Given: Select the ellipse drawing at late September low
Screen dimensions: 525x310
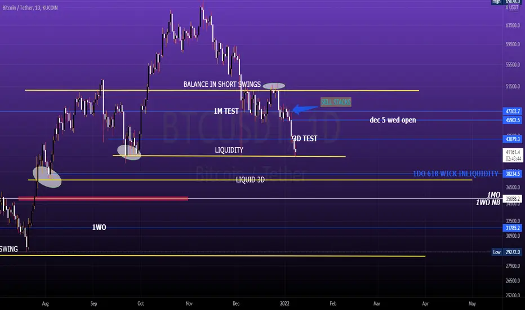Looking at the screenshot, I should (x=129, y=152).
